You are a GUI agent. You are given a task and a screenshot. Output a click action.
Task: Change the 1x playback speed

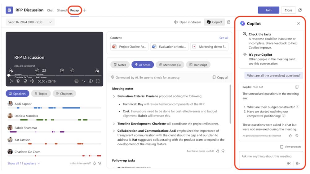(x=84, y=81)
